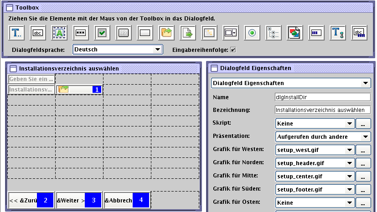Toggle the Eingabereihenfolge checkbox
Viewport: 377px width, 212px height.
[233, 50]
